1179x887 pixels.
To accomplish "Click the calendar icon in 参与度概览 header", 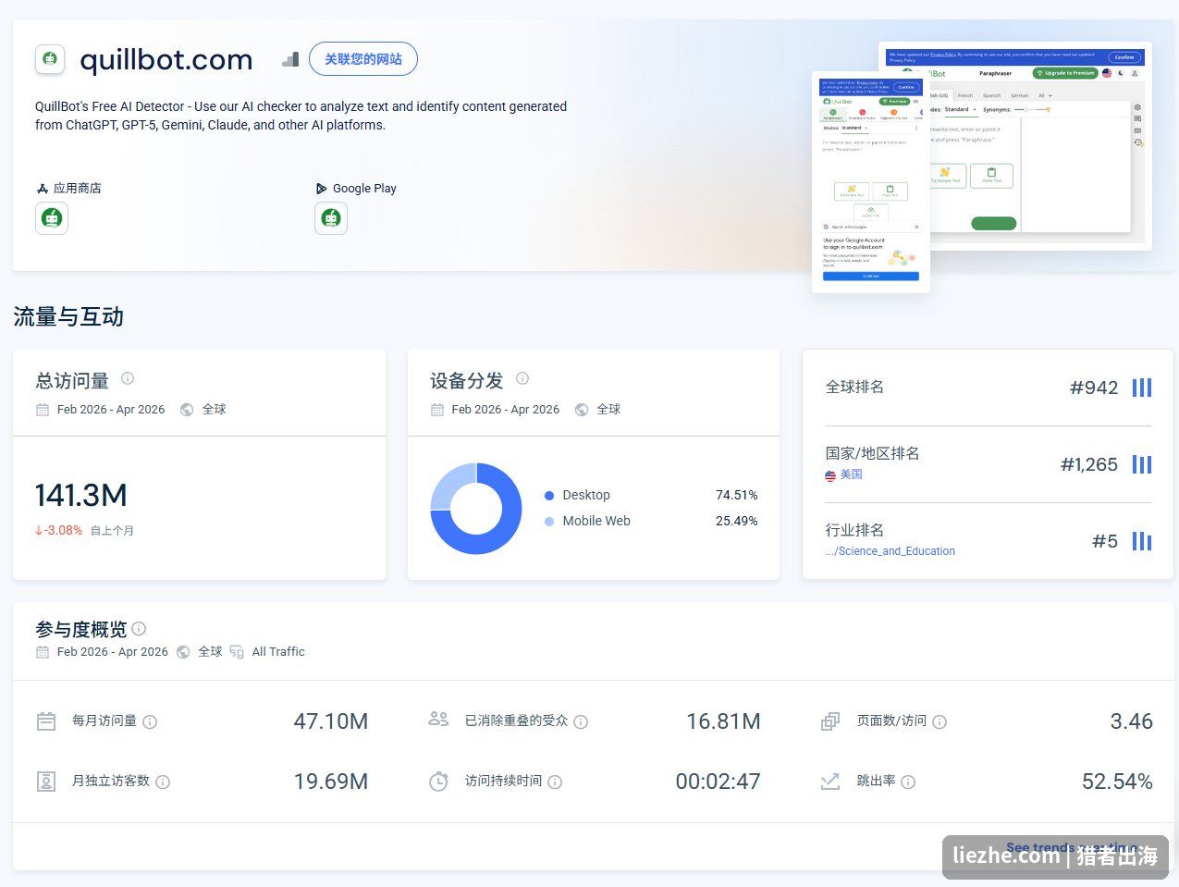I will (43, 652).
